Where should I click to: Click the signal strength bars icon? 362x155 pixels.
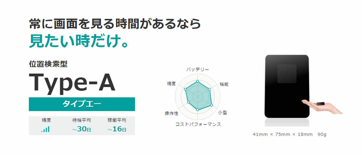45,129
